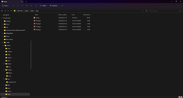Click the Share icon in toolbar
183x98 pixels.
point(31,6)
